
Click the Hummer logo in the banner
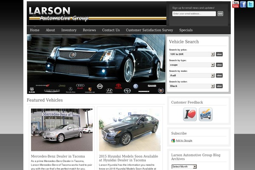pyautogui.click(x=144, y=91)
